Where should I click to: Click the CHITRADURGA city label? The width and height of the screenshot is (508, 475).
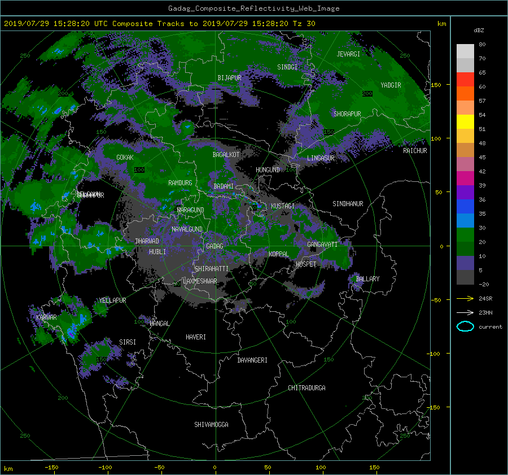(x=306, y=388)
